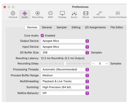The width and height of the screenshot is (131, 107).
Task: Open the Output Device dropdown
Action: [x=65, y=41]
